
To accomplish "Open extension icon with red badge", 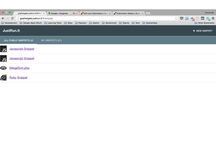I will tap(192, 19).
